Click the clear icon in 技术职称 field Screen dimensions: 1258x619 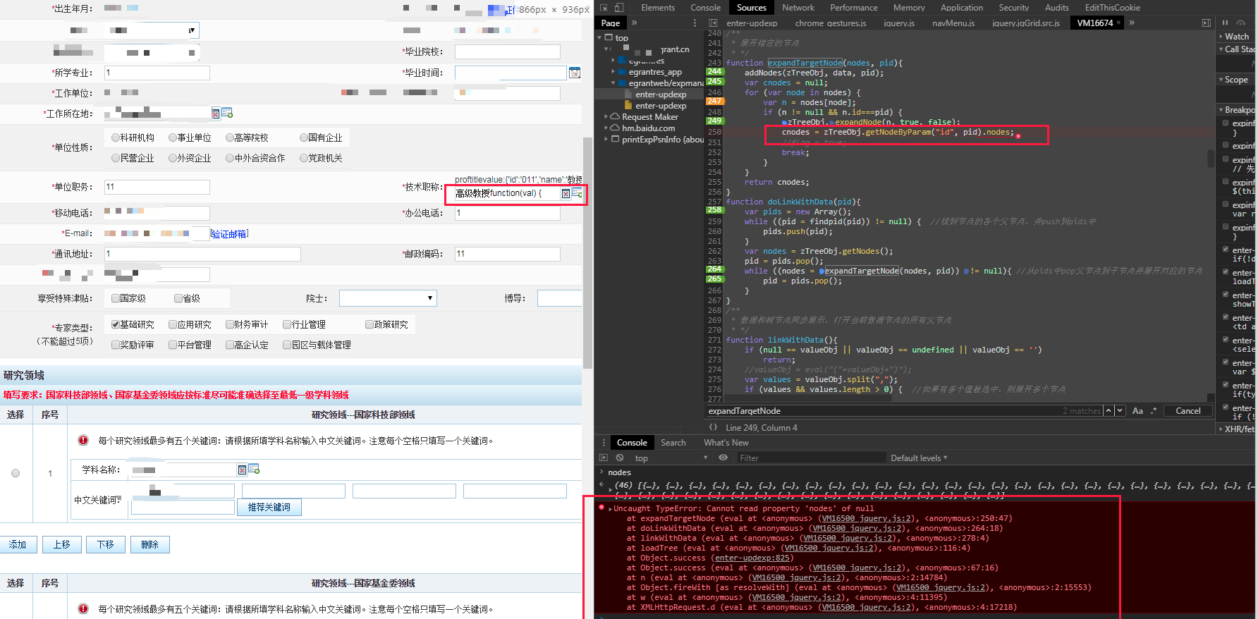(x=566, y=193)
